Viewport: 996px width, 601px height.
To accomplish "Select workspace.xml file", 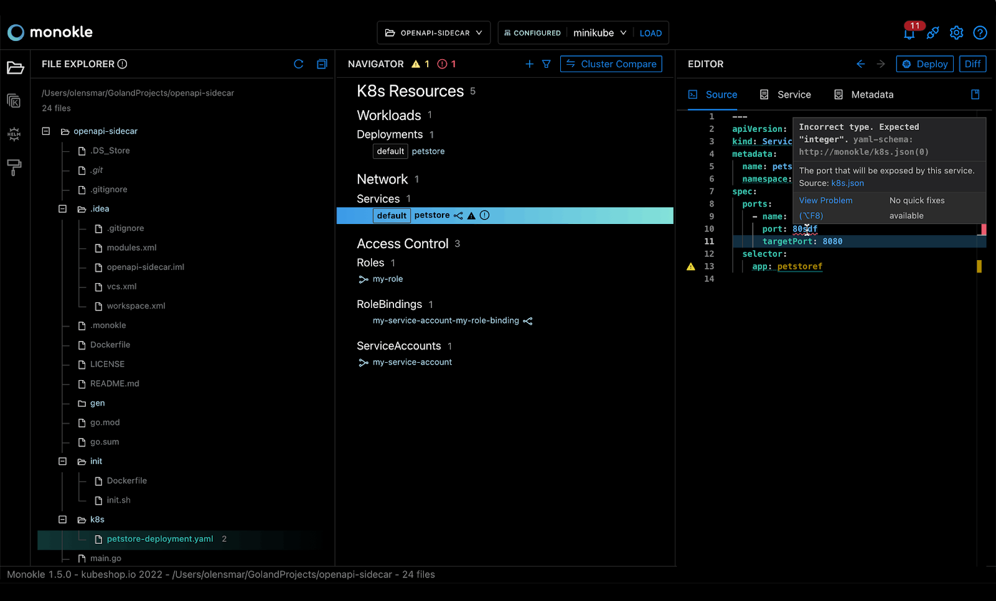I will [136, 306].
